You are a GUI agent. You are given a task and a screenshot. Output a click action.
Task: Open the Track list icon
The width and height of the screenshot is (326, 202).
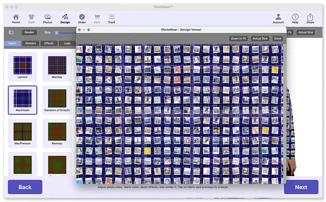click(111, 19)
